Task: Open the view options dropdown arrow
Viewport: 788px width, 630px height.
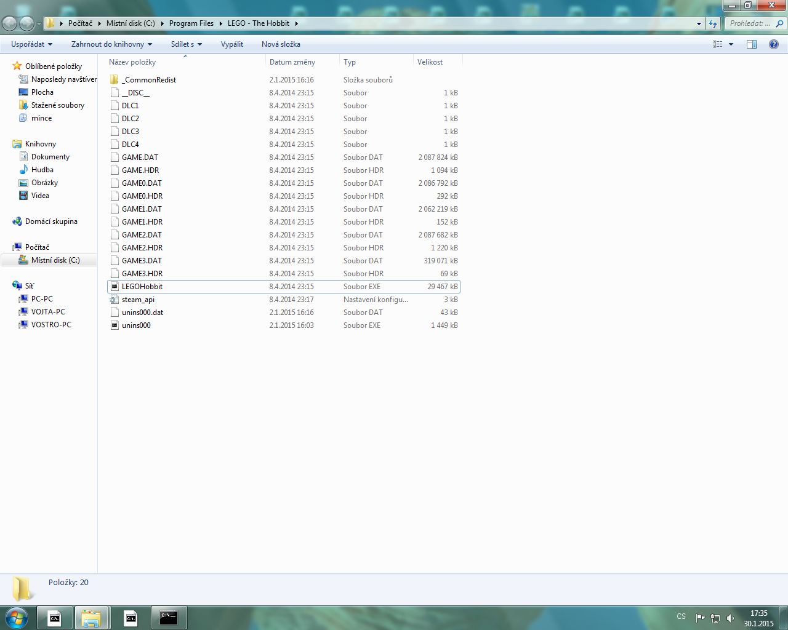Action: click(731, 44)
